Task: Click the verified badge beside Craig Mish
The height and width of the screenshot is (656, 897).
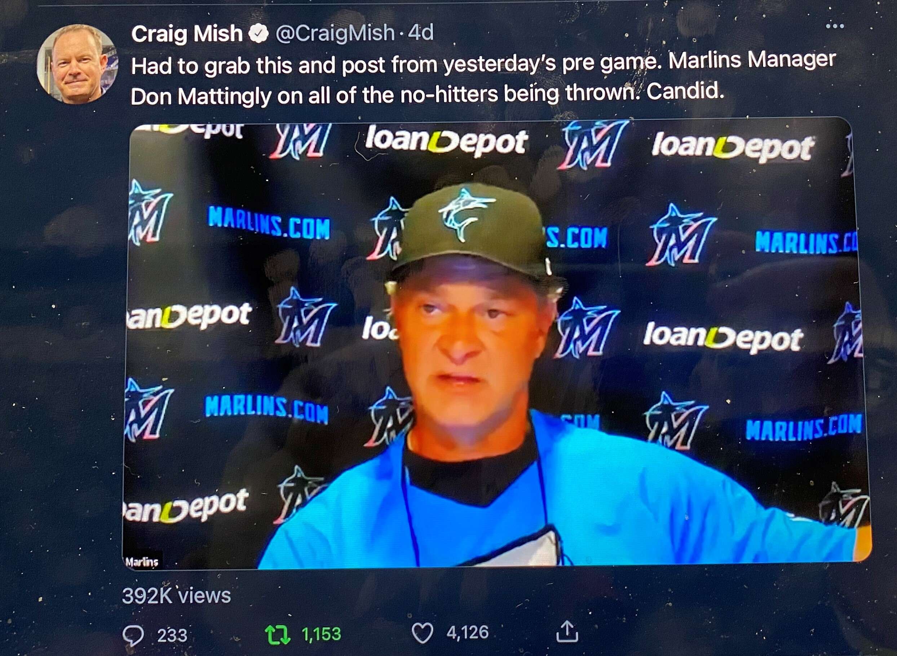Action: pos(259,34)
